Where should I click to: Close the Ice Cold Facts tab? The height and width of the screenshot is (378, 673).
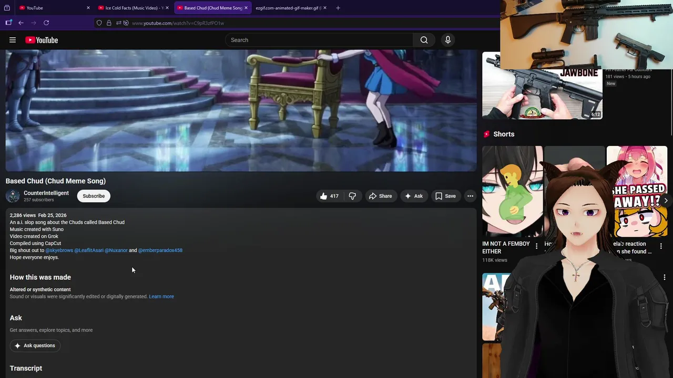[x=167, y=8]
